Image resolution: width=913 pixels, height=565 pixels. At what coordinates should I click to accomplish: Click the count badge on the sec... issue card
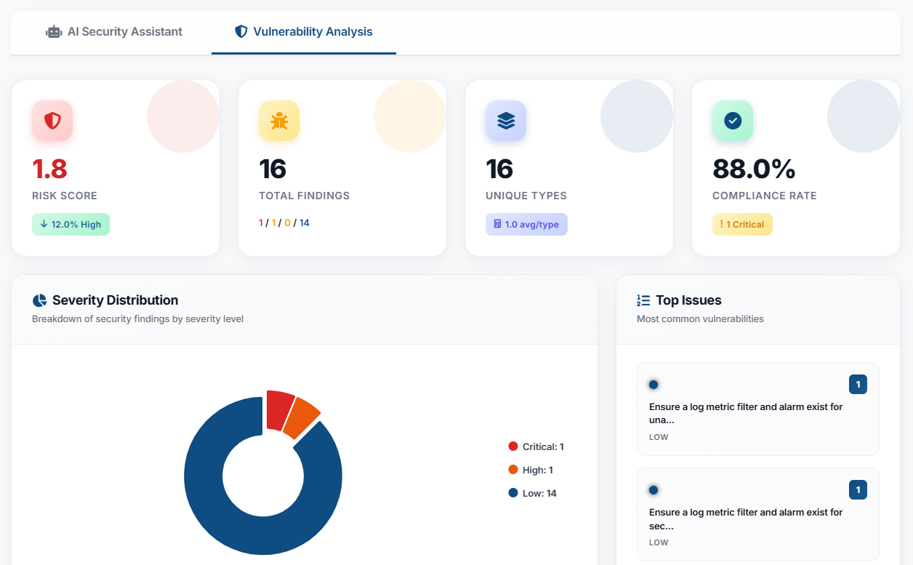[858, 490]
